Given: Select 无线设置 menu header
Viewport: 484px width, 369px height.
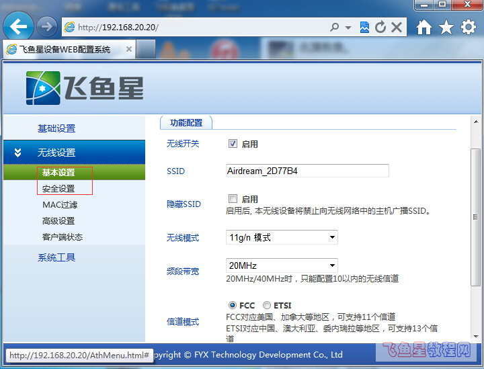Looking at the screenshot, I should click(74, 152).
